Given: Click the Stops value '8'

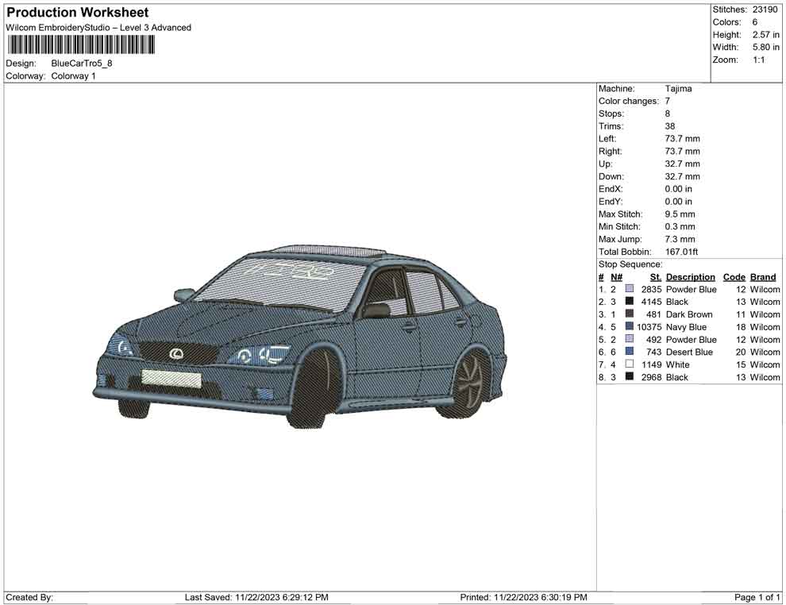Looking at the screenshot, I should pos(668,114).
